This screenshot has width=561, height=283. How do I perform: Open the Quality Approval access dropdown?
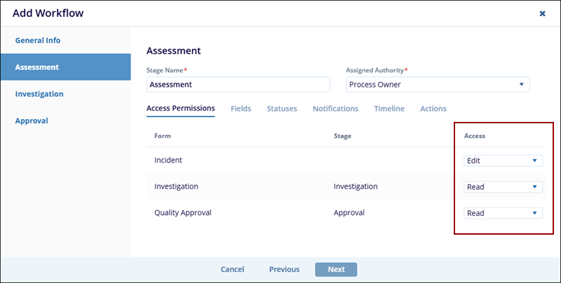coord(503,213)
